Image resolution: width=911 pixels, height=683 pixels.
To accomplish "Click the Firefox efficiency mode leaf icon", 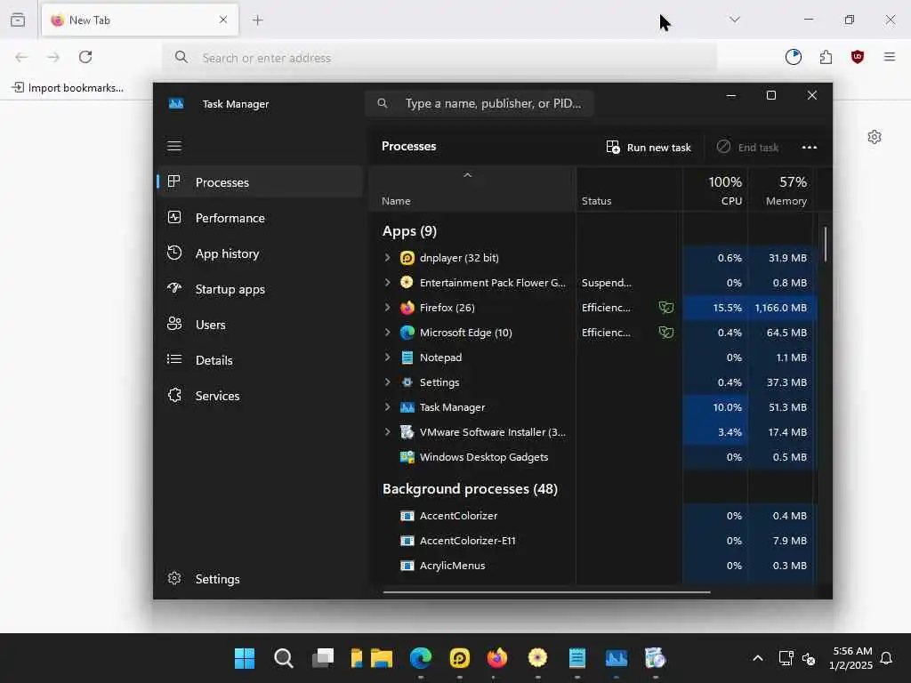I will pyautogui.click(x=665, y=307).
